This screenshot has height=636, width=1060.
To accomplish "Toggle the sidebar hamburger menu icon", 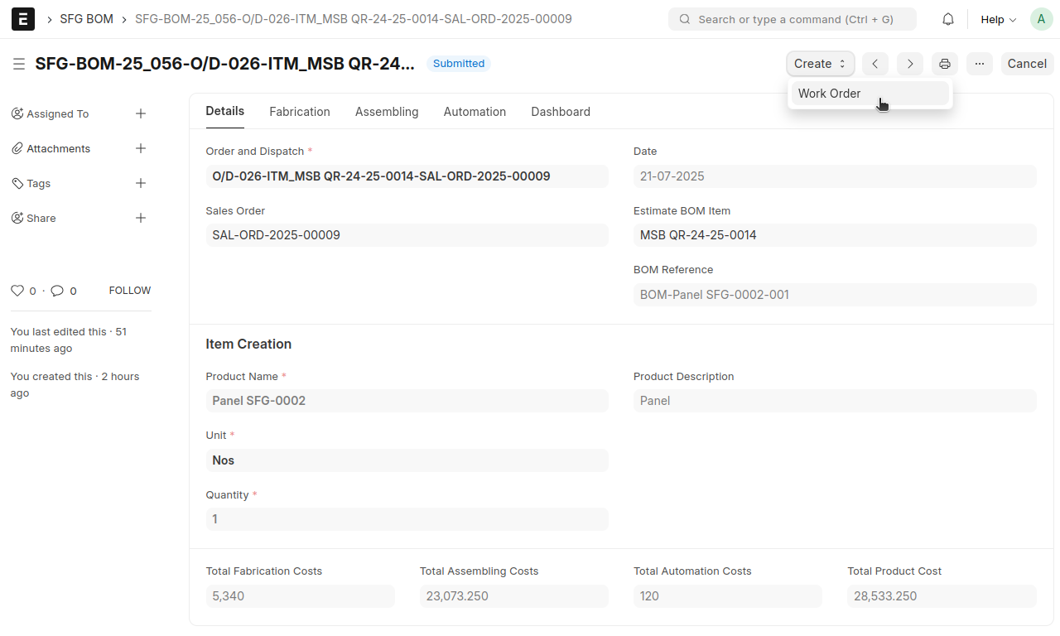I will (19, 64).
